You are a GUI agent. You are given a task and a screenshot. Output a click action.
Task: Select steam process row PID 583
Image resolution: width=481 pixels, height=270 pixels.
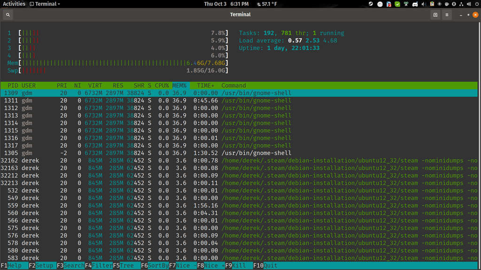(239, 258)
